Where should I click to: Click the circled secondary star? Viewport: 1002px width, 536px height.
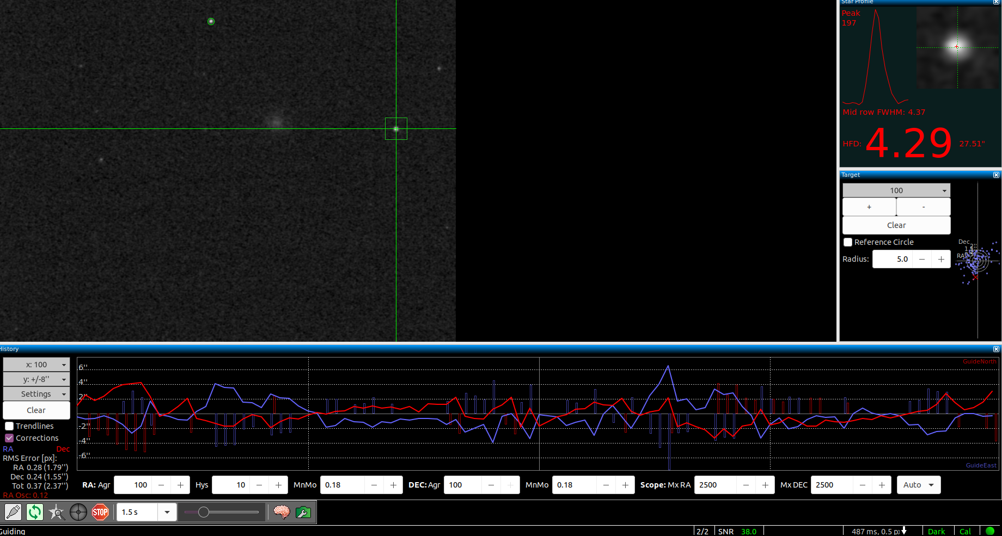(211, 22)
